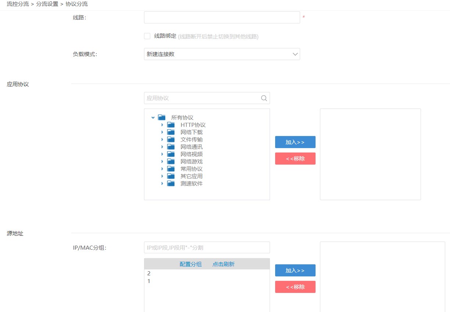Click the 其它应用 folder icon
The image size is (450, 312).
point(171,176)
